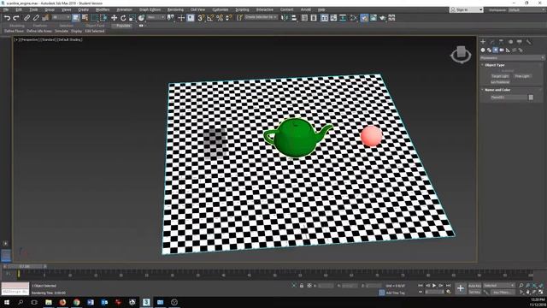Click the Redo arrow in the main toolbar
This screenshot has height=308, width=547.
pyautogui.click(x=16, y=18)
